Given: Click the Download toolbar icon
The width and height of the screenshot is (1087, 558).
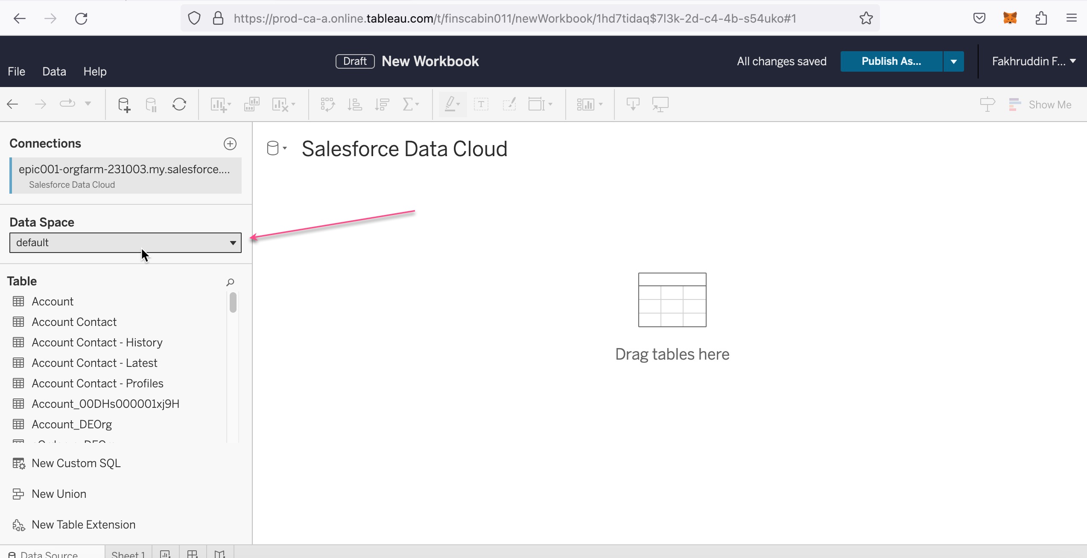Looking at the screenshot, I should tap(633, 105).
